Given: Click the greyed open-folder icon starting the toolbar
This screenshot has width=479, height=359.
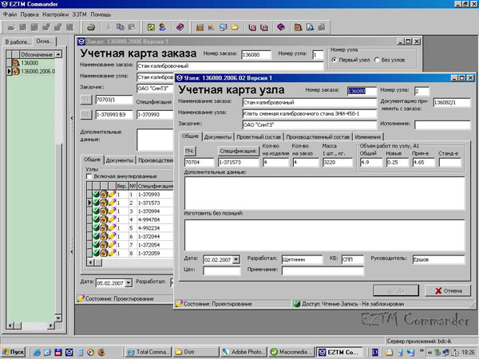Looking at the screenshot, I should click(12, 27).
